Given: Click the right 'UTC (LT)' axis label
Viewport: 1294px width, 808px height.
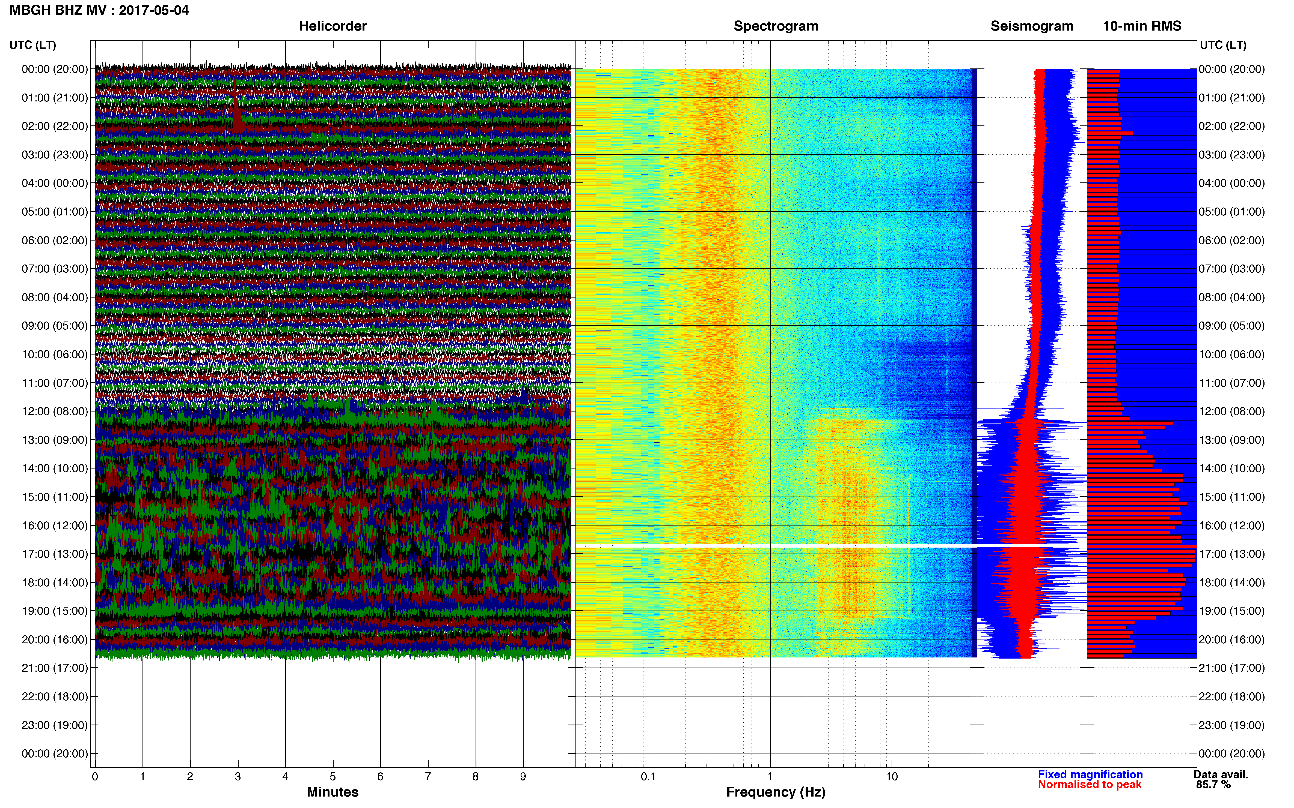Looking at the screenshot, I should [x=1223, y=45].
